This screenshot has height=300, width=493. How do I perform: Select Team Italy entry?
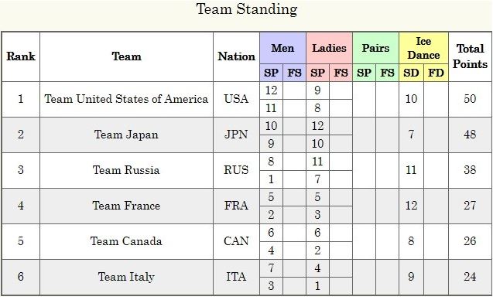tap(126, 277)
